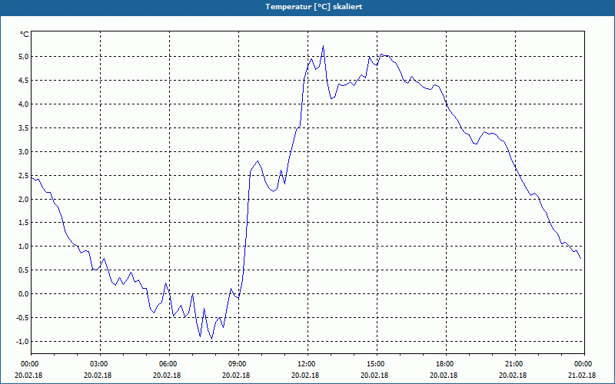The width and height of the screenshot is (615, 384).
Task: Select the '4,5' y-axis label
Action: pos(24,81)
